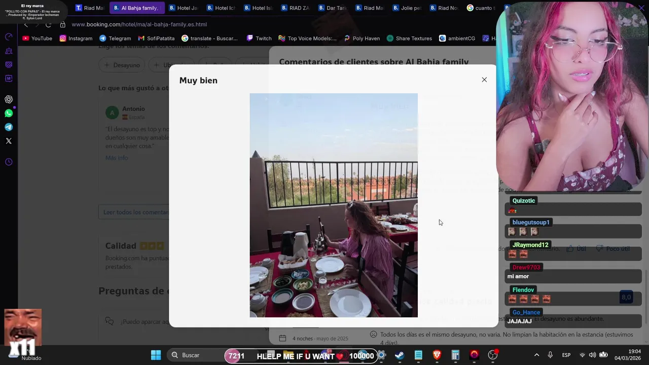Open OBS Studio from the taskbar

click(x=492, y=355)
